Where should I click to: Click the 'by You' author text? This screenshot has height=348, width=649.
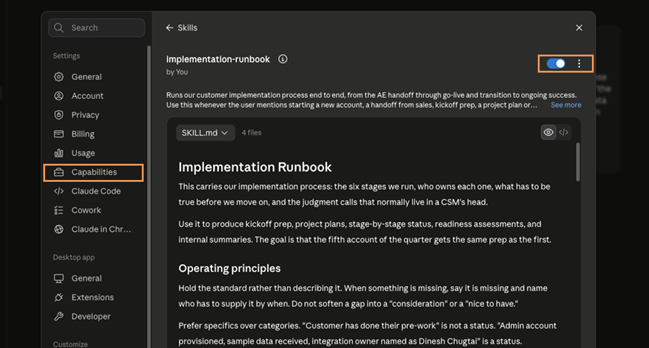tap(177, 72)
